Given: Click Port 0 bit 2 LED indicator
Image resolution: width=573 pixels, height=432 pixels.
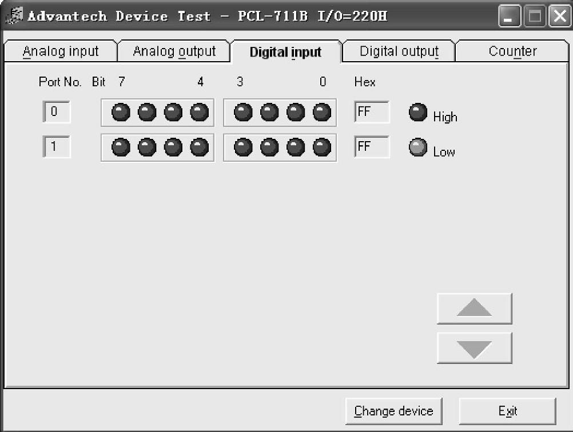Looking at the screenshot, I should 269,112.
